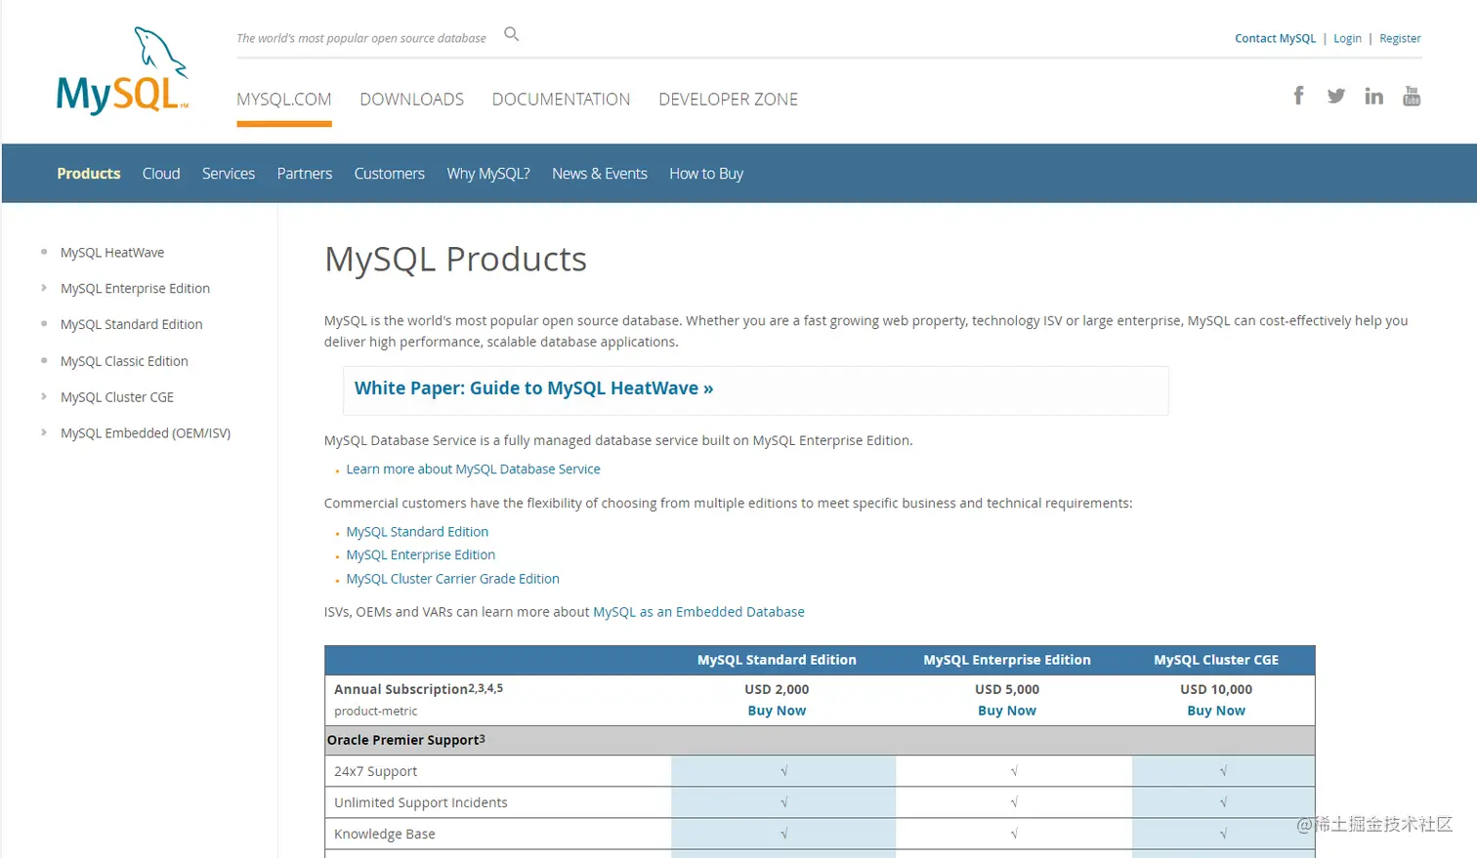Open Services menu item

229,174
